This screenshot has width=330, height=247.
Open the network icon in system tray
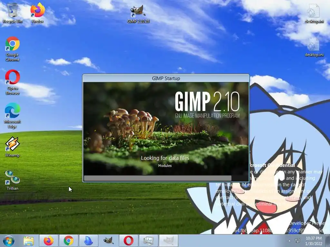(297, 241)
